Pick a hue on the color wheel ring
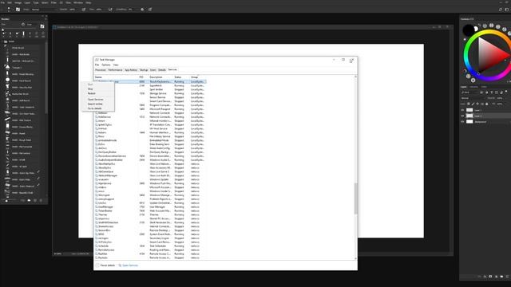Viewport: 511px width, 287px height. point(467,55)
